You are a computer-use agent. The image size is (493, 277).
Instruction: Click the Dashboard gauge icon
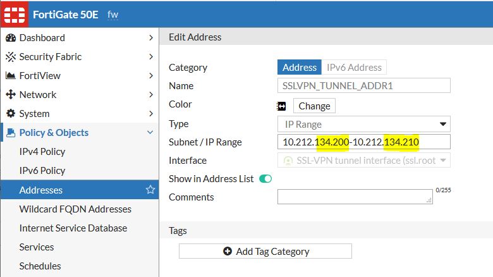tap(11, 38)
